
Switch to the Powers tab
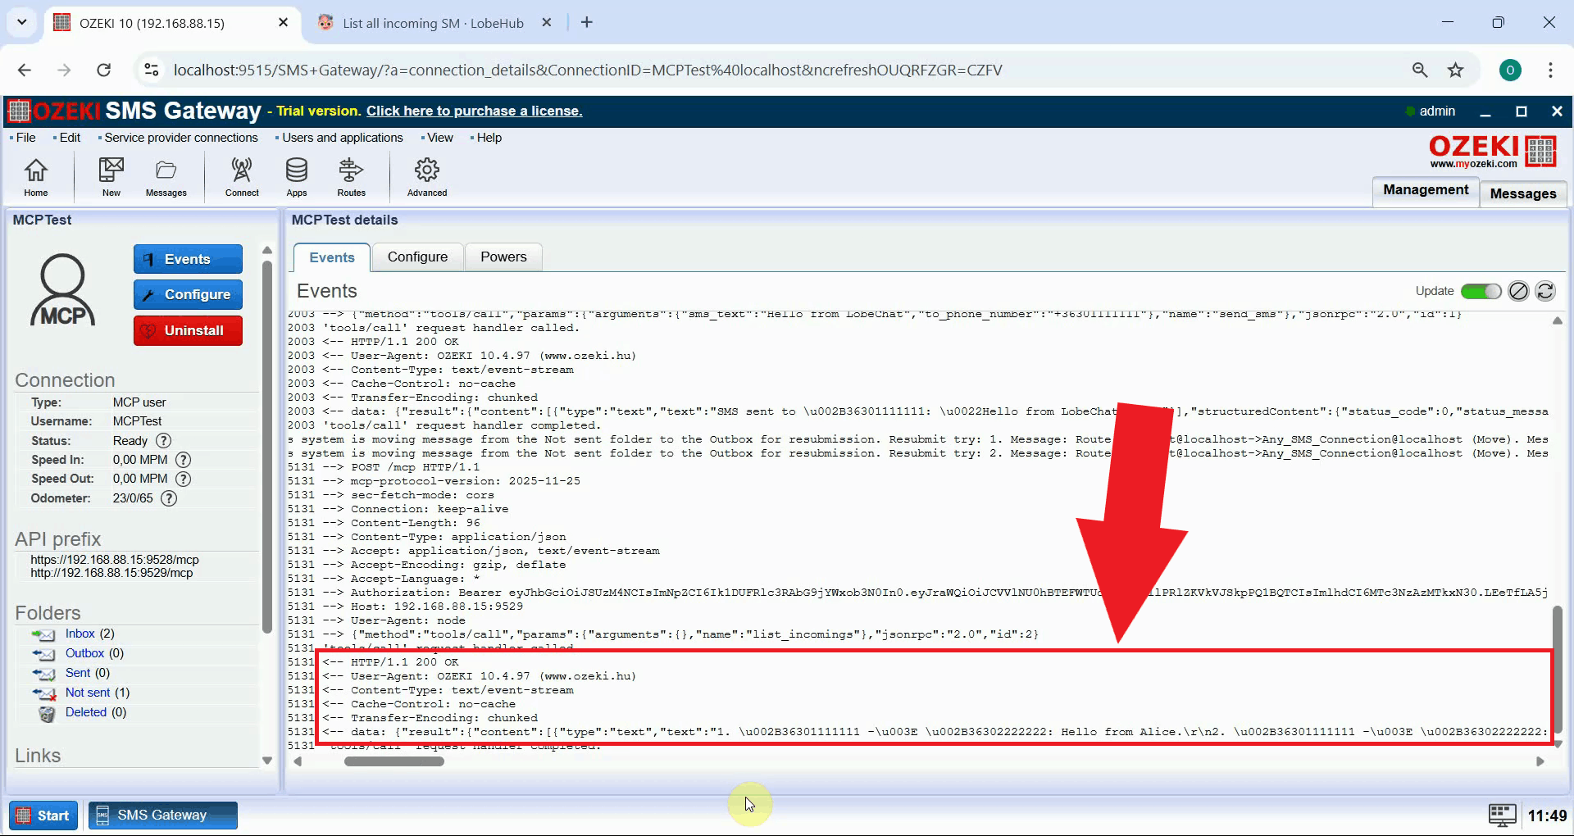point(503,257)
